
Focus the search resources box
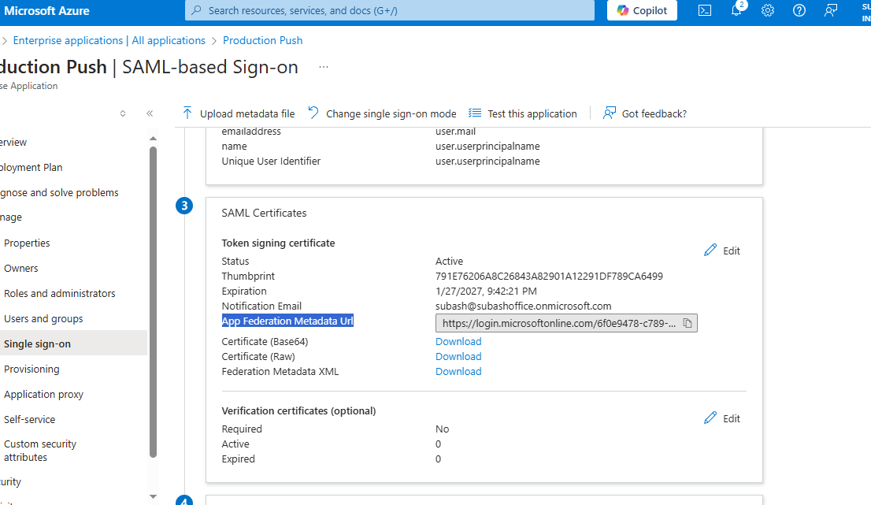[389, 10]
